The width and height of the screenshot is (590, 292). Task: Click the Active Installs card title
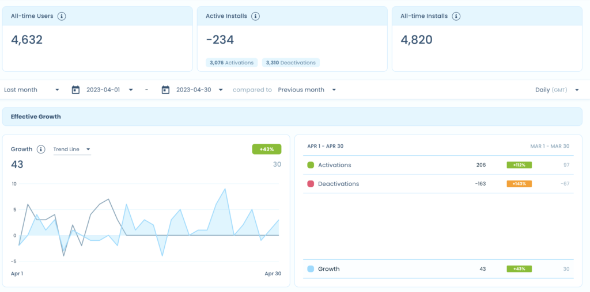[x=226, y=16]
